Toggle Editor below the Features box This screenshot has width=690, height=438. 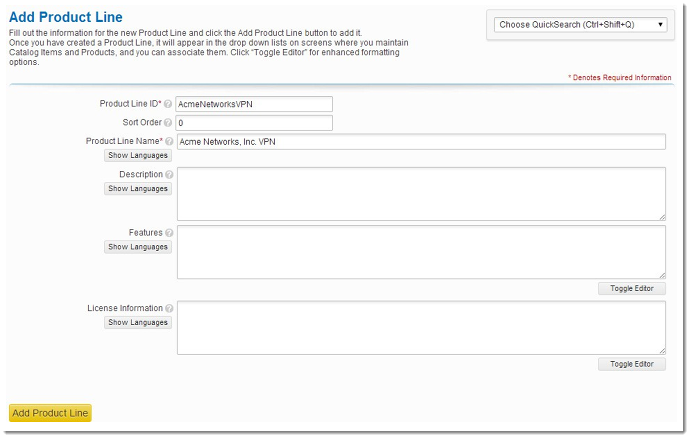[x=632, y=288]
